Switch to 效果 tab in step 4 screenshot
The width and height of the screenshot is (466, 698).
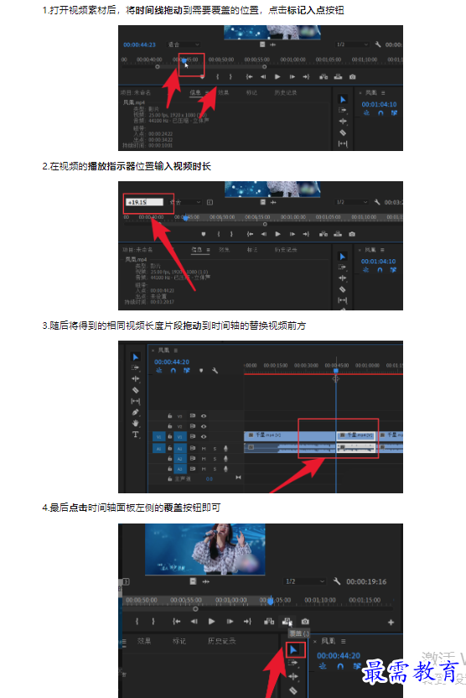tap(144, 641)
